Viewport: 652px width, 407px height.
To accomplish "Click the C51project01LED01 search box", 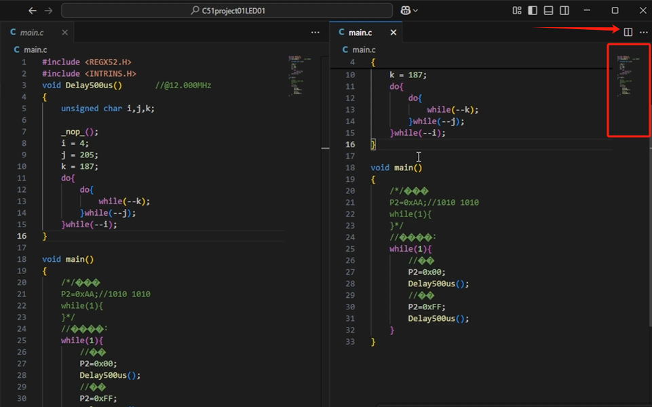I will (x=227, y=11).
